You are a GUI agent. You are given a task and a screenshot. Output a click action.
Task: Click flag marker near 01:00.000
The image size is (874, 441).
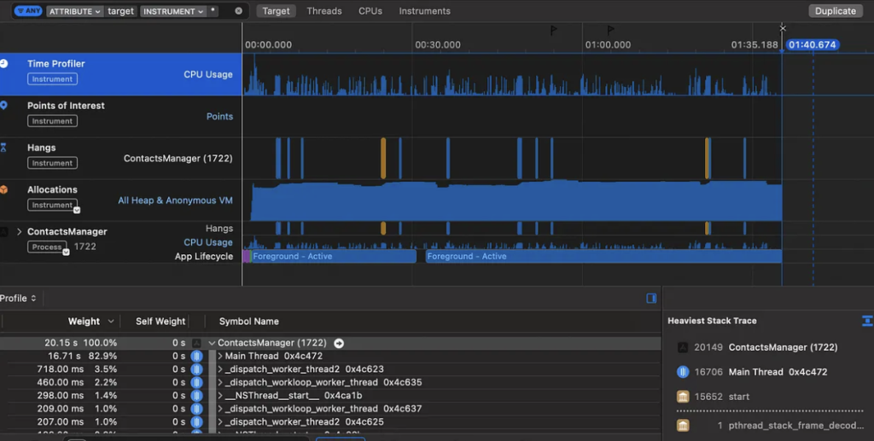[x=610, y=30]
